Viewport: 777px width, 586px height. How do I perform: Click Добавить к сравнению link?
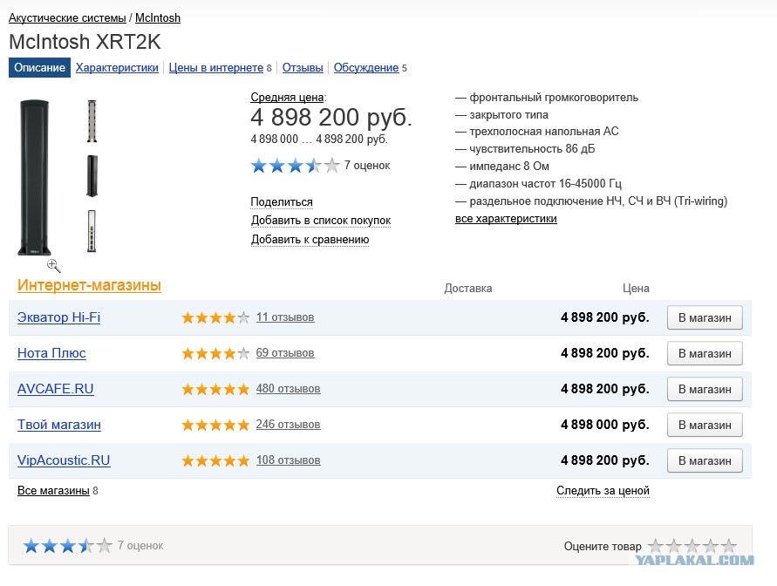pyautogui.click(x=310, y=240)
